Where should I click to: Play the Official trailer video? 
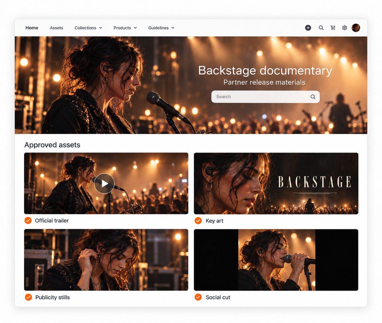104,184
